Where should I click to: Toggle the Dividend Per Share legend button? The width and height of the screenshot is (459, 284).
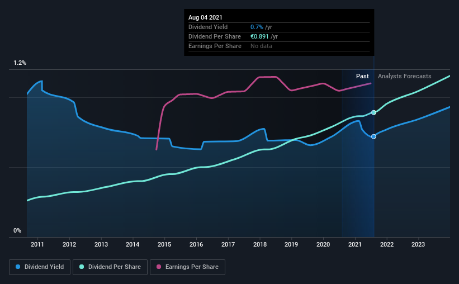point(110,267)
